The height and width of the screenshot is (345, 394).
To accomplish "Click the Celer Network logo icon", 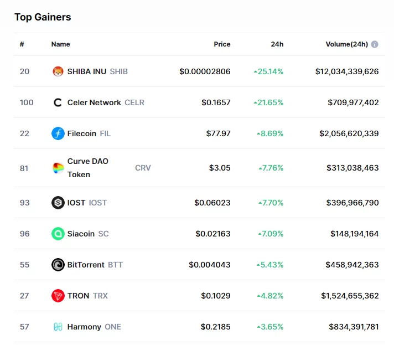I will 58,102.
